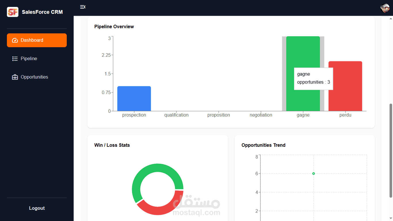Click the page's vertical scrollbar thumb

(x=391, y=150)
